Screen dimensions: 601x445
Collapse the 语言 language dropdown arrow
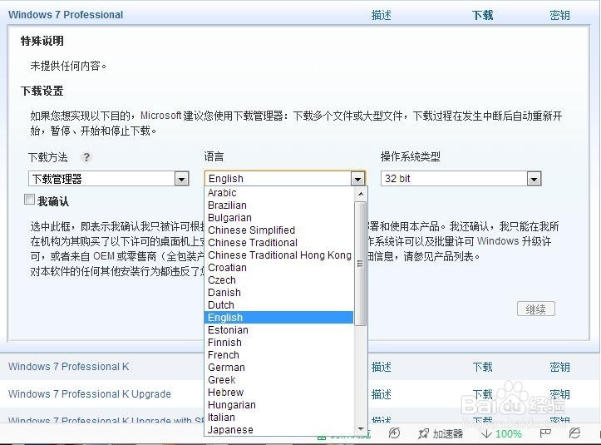pyautogui.click(x=357, y=179)
